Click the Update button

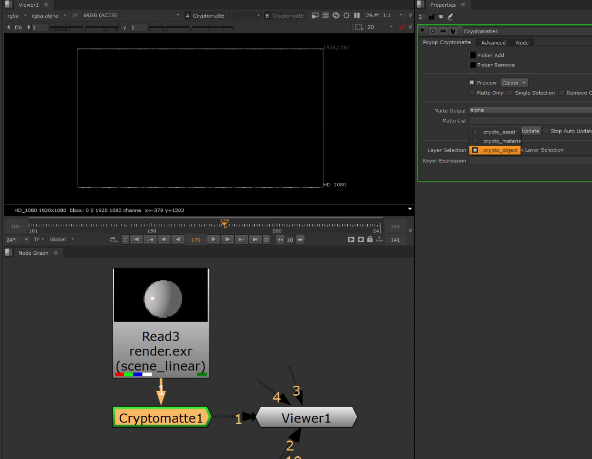click(530, 131)
